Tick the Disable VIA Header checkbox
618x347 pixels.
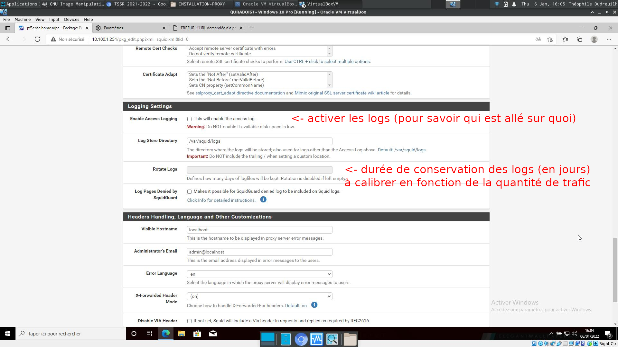coord(189,321)
